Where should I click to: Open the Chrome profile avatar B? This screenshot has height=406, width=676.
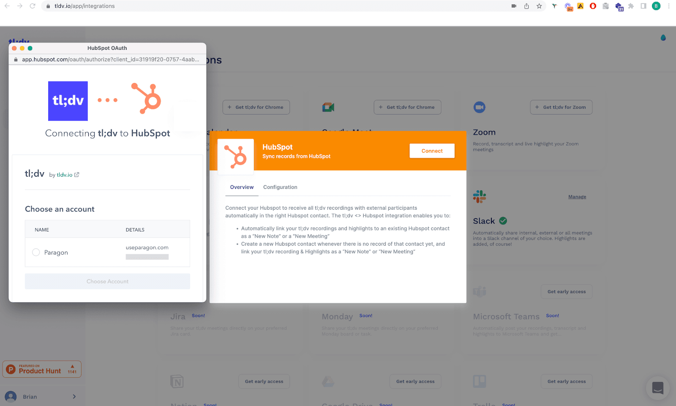[656, 6]
